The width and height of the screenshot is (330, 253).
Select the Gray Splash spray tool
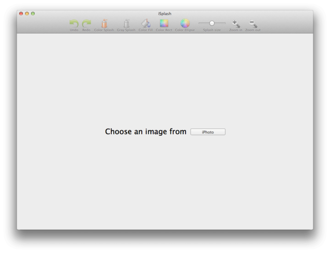pyautogui.click(x=126, y=23)
